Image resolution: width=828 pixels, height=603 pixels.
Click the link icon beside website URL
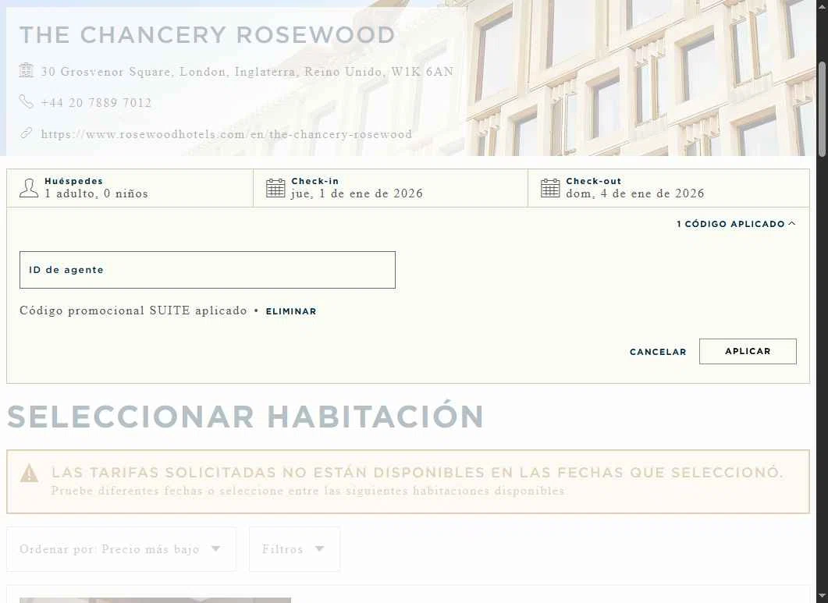pyautogui.click(x=27, y=133)
